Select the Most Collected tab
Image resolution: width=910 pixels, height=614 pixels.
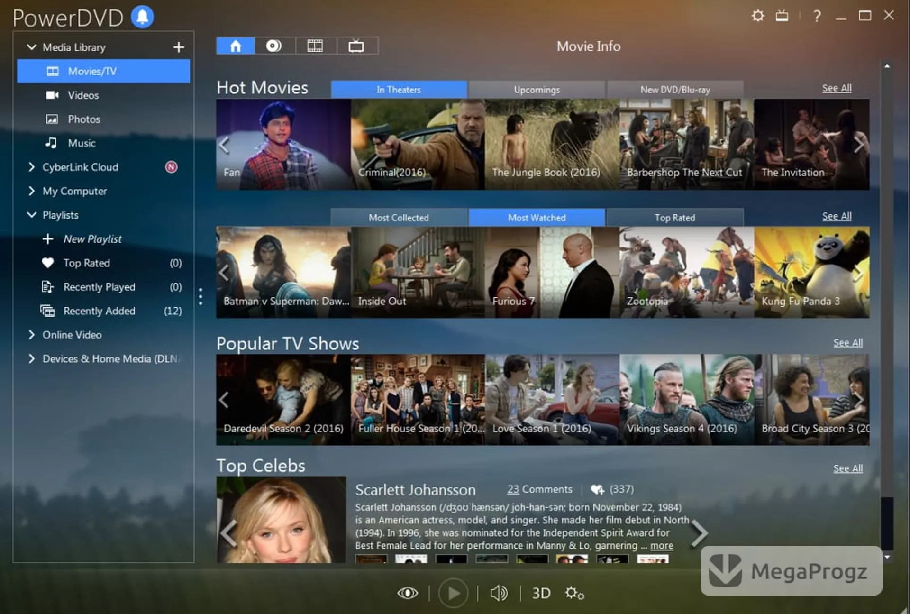399,218
